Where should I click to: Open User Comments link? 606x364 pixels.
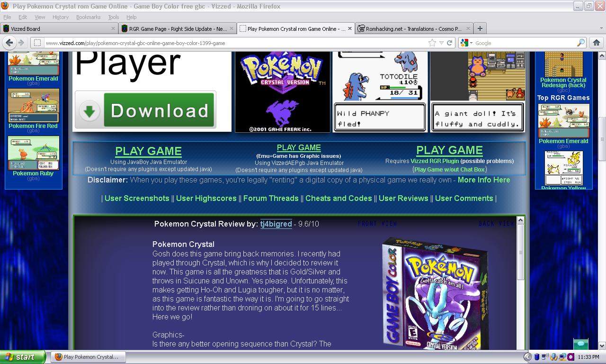tap(464, 198)
